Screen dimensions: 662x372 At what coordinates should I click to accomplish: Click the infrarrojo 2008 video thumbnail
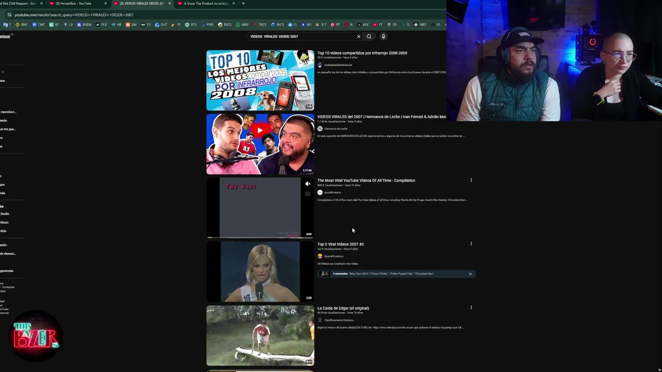260,80
